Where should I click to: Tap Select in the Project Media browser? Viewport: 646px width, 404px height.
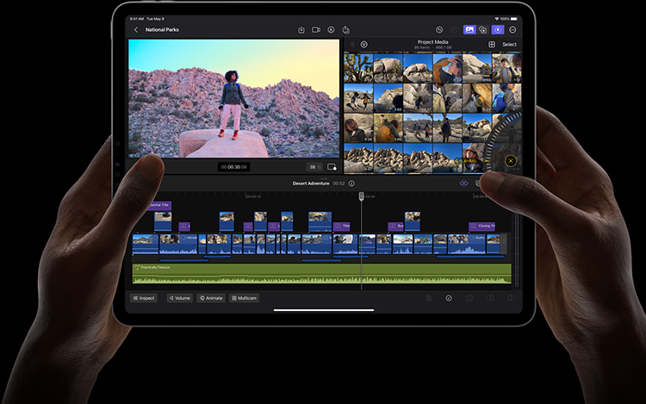tap(509, 44)
